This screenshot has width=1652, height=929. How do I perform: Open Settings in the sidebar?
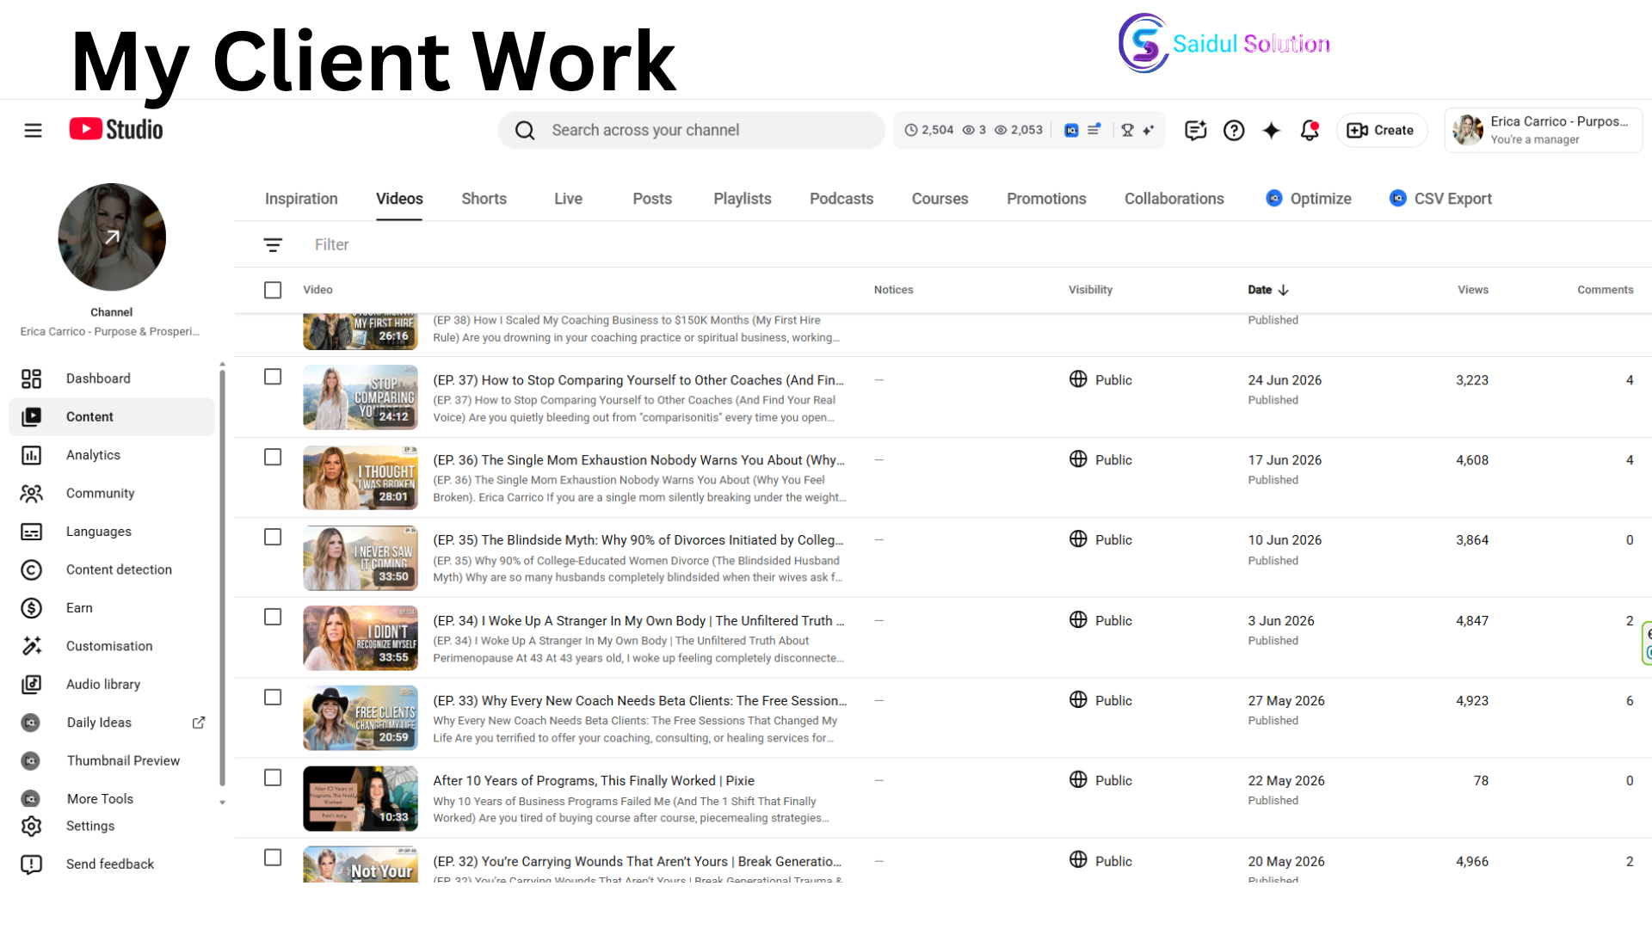112,826
